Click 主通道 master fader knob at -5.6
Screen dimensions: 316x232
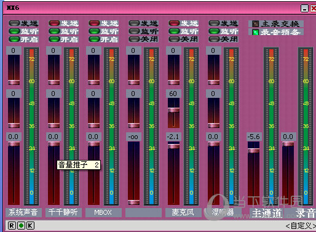[x=254, y=151]
